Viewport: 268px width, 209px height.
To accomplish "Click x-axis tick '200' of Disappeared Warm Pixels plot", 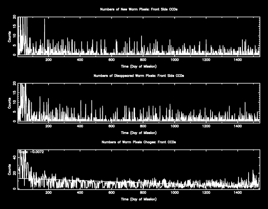I will click(48, 126).
